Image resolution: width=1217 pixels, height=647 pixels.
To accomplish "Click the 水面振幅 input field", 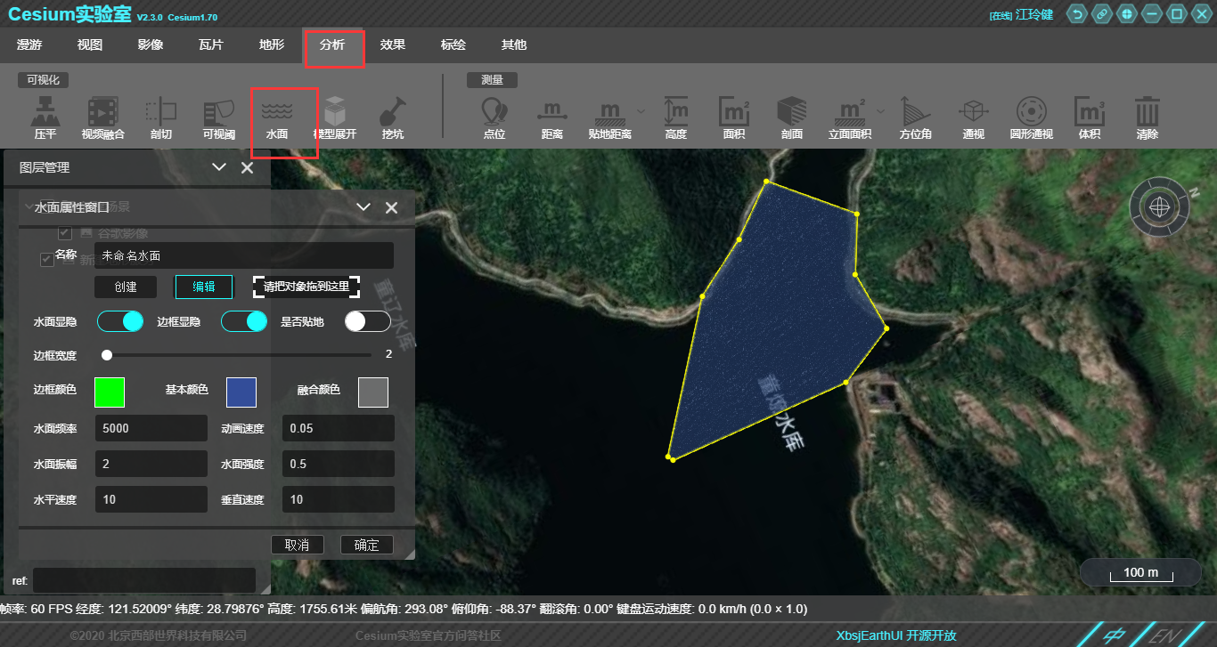I will [151, 464].
